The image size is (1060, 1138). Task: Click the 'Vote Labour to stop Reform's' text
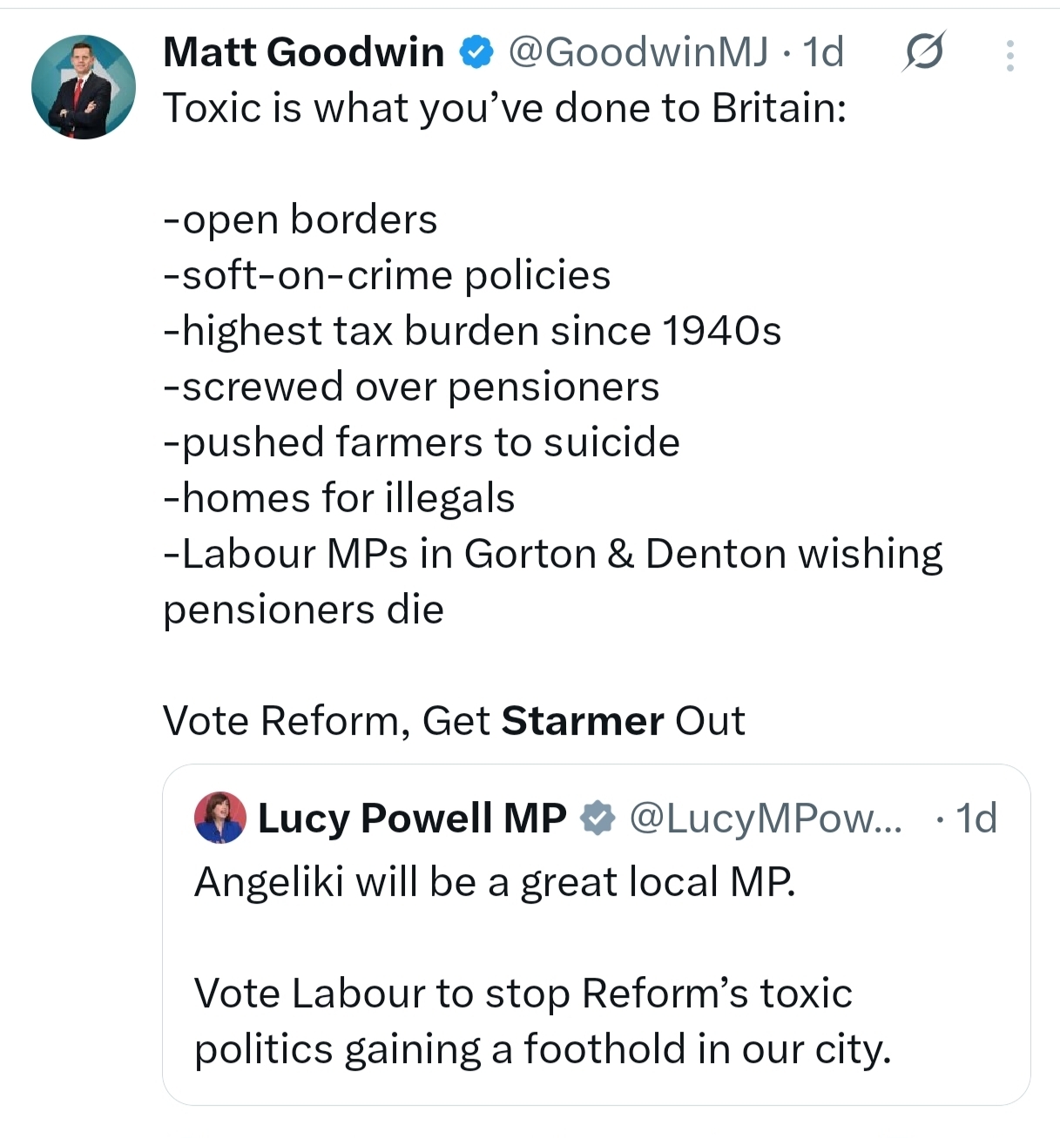(523, 993)
